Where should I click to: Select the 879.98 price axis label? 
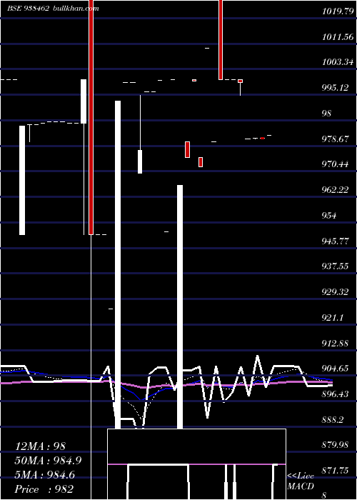click(x=335, y=445)
